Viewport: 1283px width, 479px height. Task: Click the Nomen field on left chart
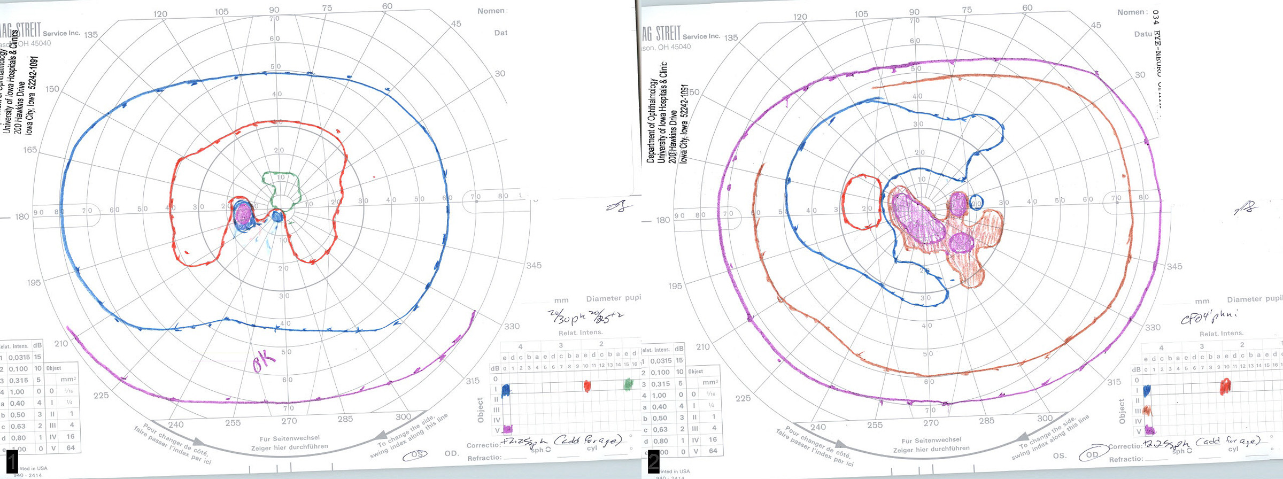click(x=492, y=11)
